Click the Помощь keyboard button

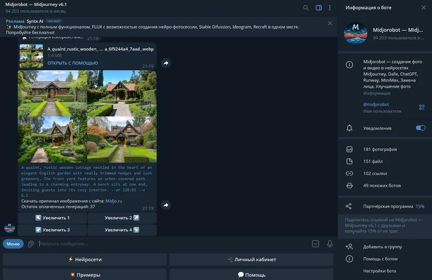pyautogui.click(x=251, y=275)
